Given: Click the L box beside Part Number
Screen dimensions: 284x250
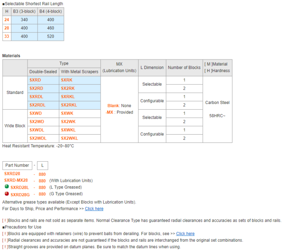Looking at the screenshot, I should click(x=42, y=166).
